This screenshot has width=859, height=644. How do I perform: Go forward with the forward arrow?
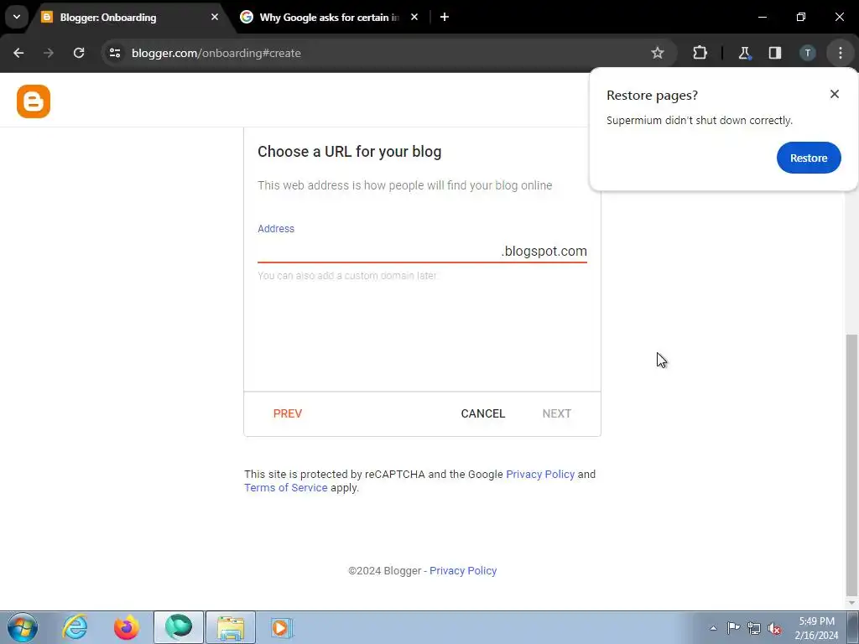pos(49,53)
